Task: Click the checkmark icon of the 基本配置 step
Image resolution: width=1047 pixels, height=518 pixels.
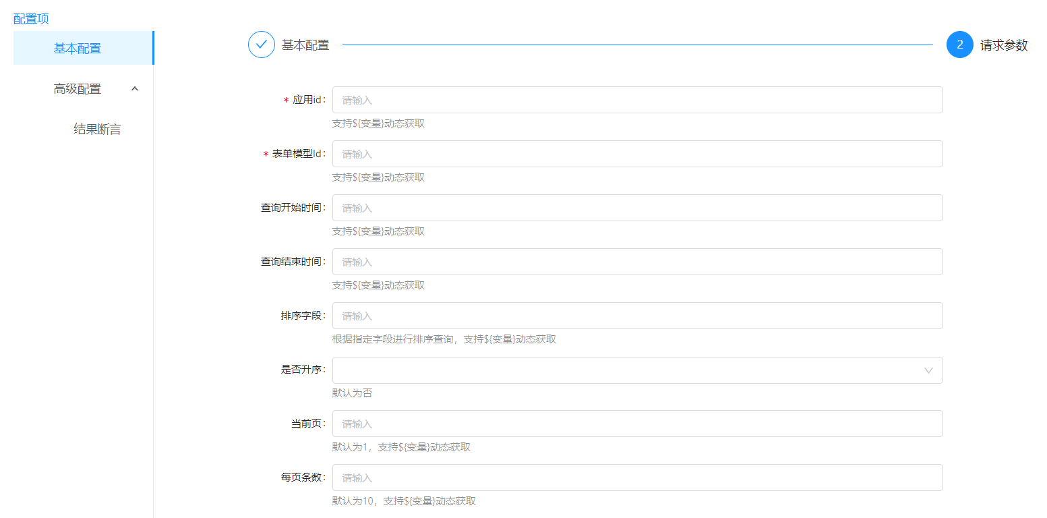Action: [262, 45]
